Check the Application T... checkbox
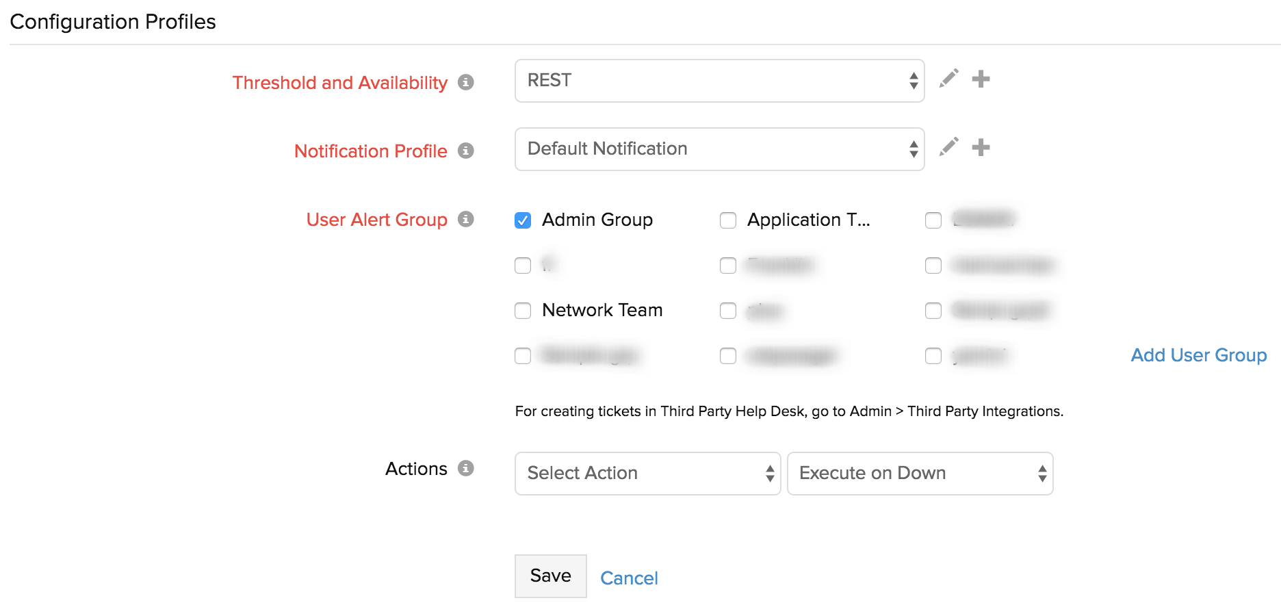The height and width of the screenshot is (605, 1281). pos(728,220)
